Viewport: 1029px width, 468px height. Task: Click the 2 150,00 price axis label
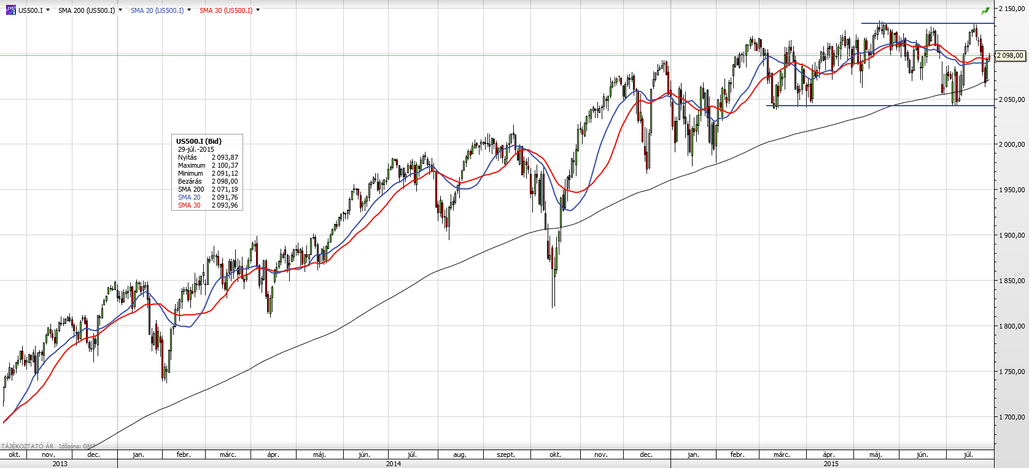[x=1012, y=9]
